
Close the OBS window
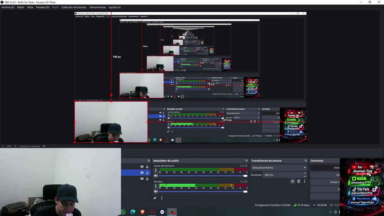click(x=379, y=2)
